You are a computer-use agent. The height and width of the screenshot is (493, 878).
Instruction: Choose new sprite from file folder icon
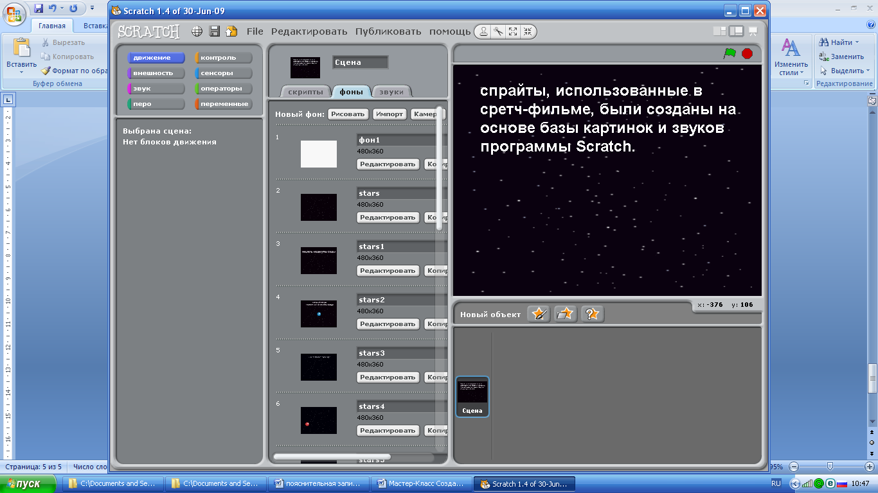(x=566, y=314)
